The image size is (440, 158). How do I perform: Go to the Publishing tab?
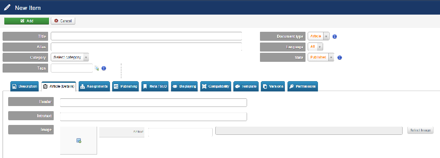coord(125,86)
